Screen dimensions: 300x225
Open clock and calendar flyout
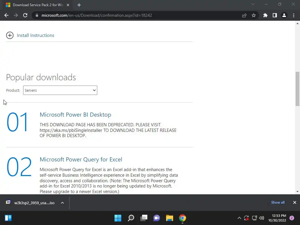click(277, 218)
